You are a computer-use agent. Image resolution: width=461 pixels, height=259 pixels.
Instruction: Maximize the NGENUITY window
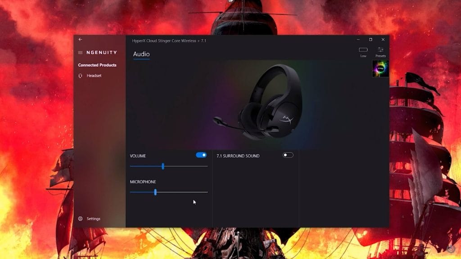click(371, 40)
